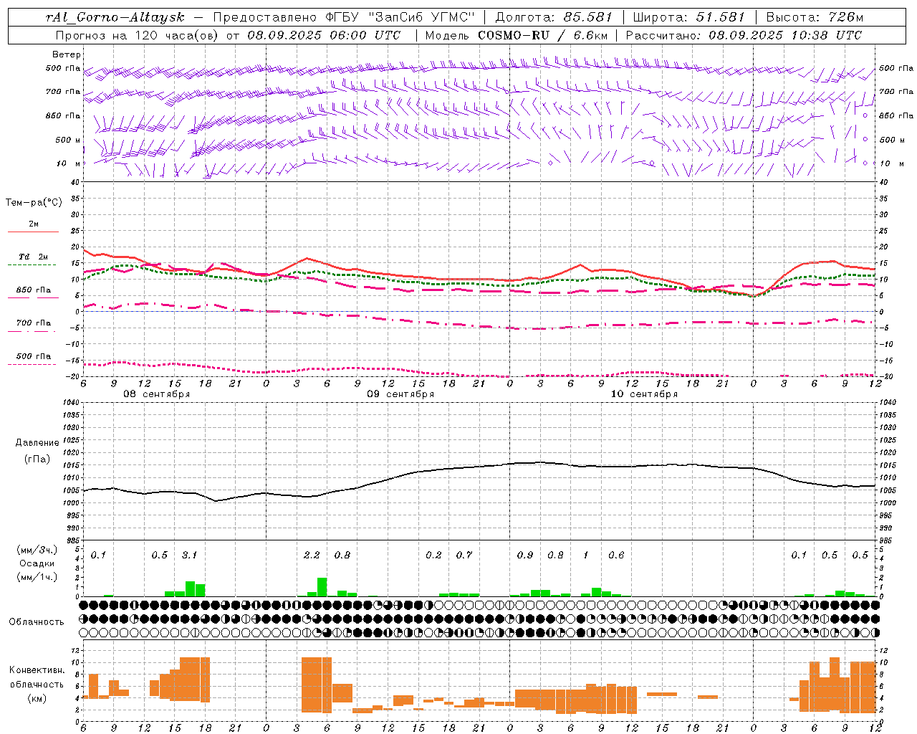Click the 3.1 precipitation amount label
917x734 pixels.
pyautogui.click(x=189, y=555)
